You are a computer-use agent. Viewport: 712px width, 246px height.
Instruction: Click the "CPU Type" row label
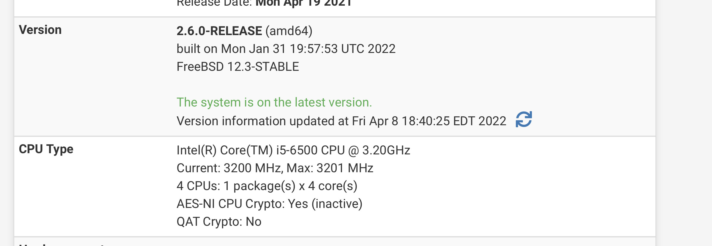[x=46, y=149]
